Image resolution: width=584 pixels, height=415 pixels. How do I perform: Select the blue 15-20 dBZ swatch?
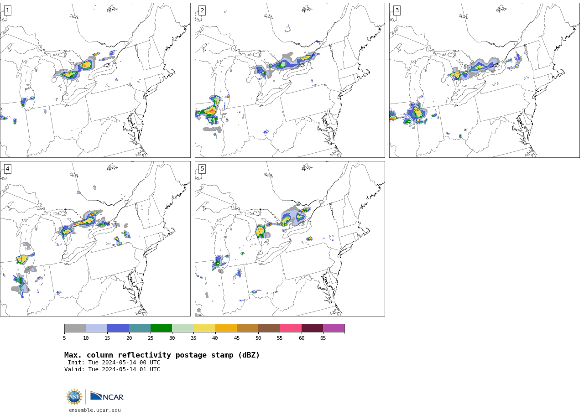118,328
